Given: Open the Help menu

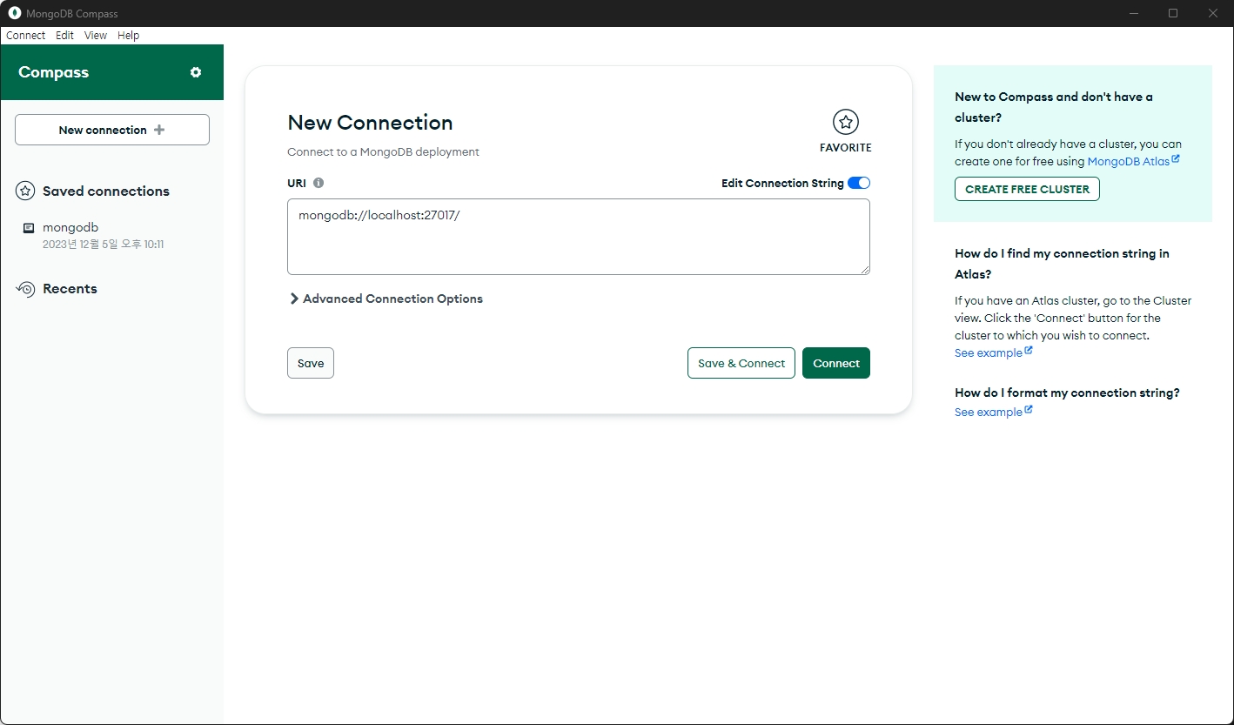Looking at the screenshot, I should tap(128, 36).
